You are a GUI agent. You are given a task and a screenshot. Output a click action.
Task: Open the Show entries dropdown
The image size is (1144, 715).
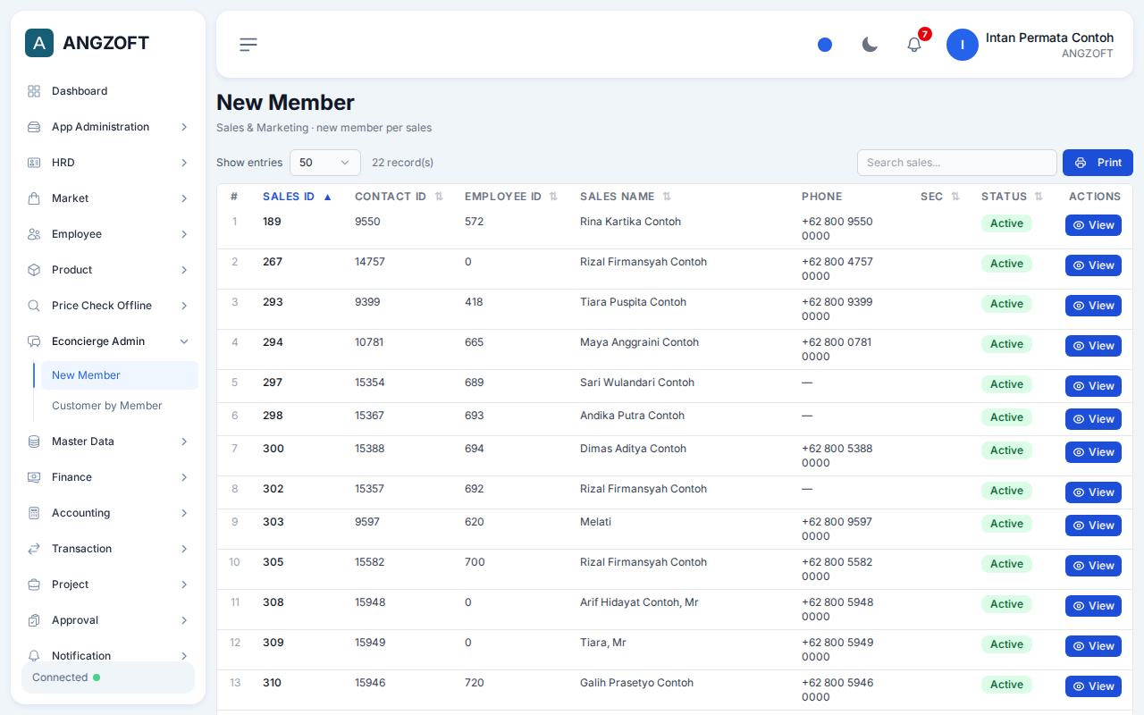325,163
